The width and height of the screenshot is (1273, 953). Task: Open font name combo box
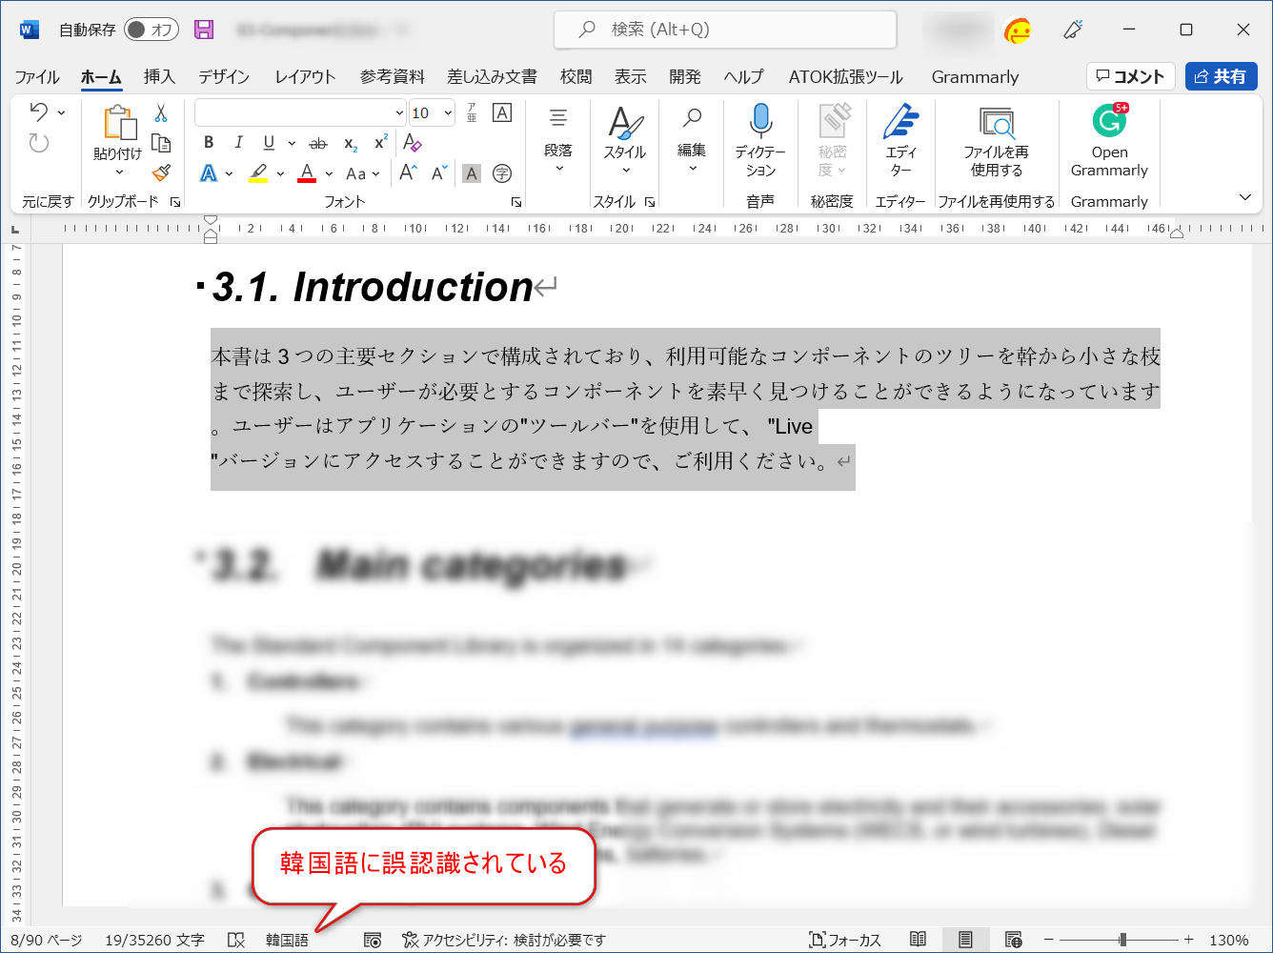300,112
